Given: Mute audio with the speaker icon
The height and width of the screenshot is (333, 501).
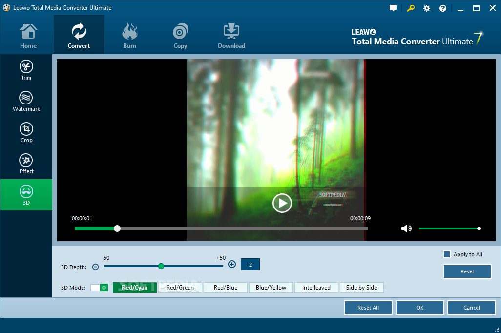Looking at the screenshot, I should pyautogui.click(x=406, y=229).
